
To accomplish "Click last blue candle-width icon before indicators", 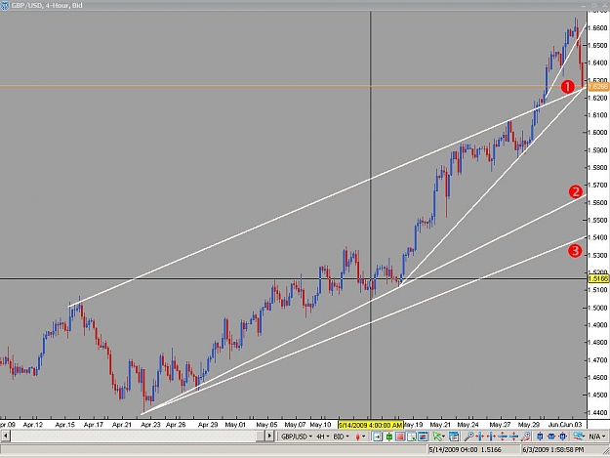I will tap(562, 437).
